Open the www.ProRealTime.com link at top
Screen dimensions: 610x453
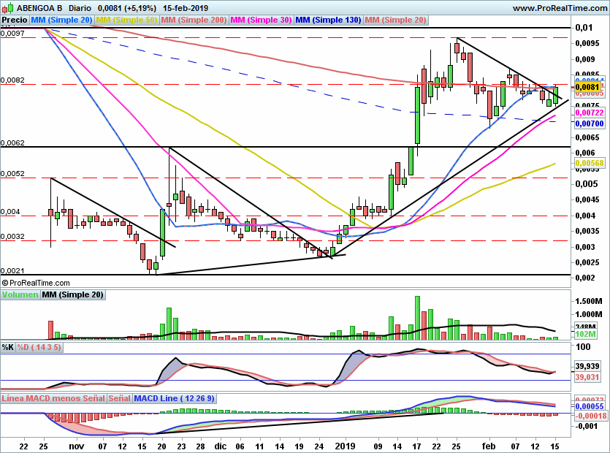click(560, 8)
